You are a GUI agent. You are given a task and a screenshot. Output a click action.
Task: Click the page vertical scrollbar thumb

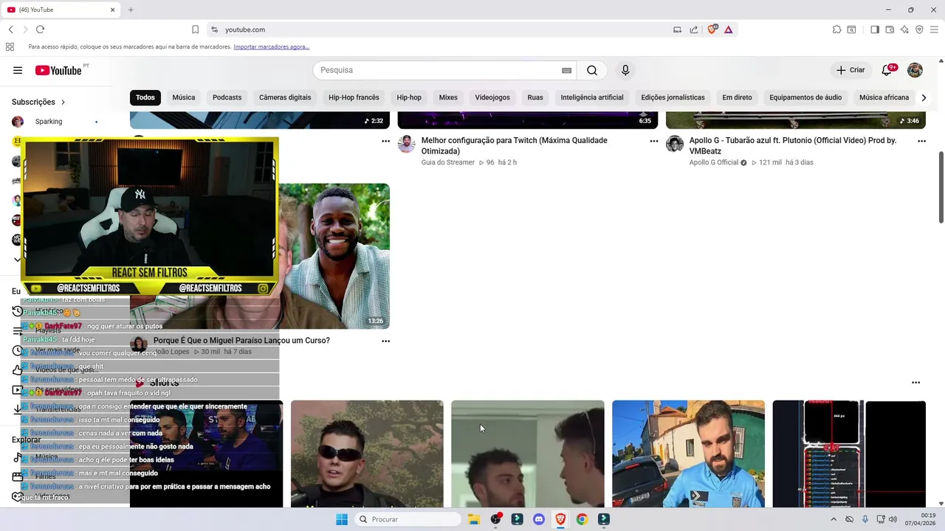click(x=941, y=187)
